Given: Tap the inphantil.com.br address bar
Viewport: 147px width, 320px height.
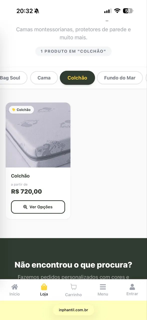Looking at the screenshot, I should click(x=73, y=310).
